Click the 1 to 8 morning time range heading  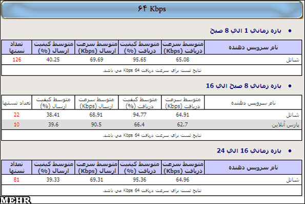246,31
